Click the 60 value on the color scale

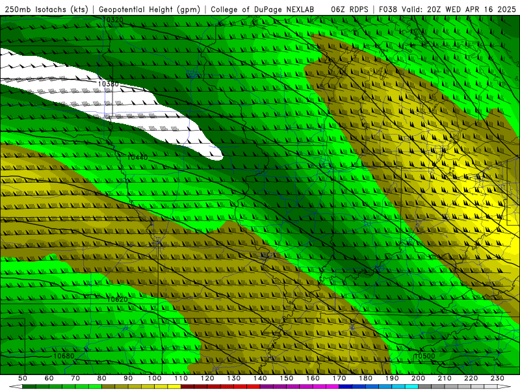click(49, 378)
